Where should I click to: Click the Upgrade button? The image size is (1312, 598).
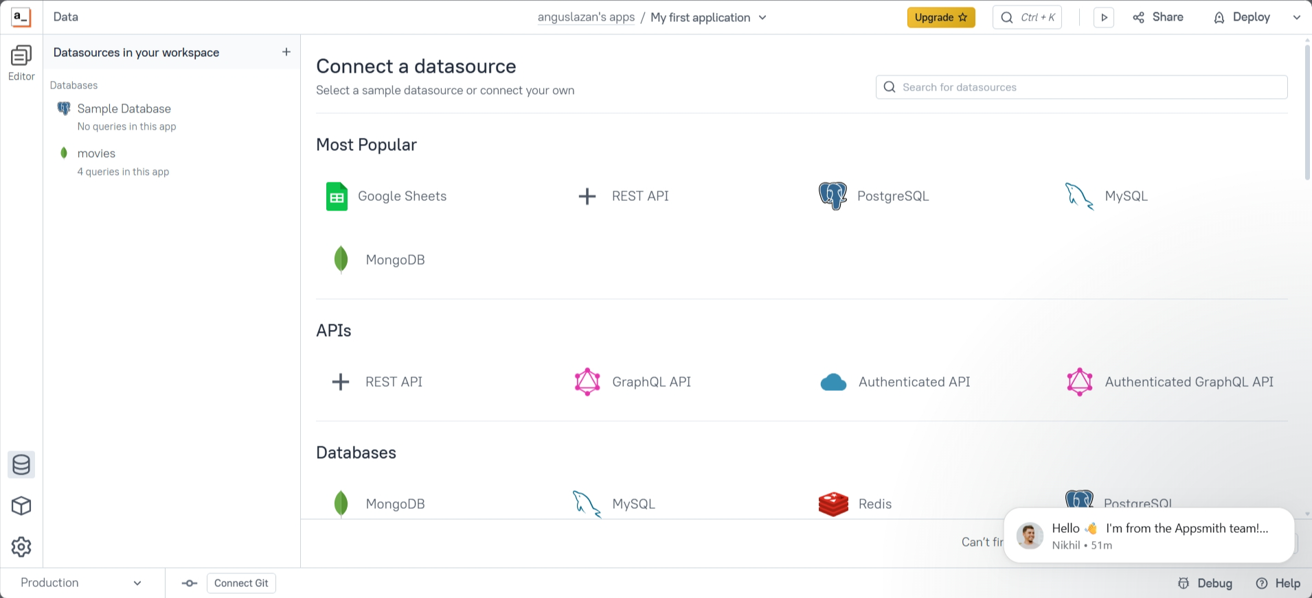tap(940, 18)
